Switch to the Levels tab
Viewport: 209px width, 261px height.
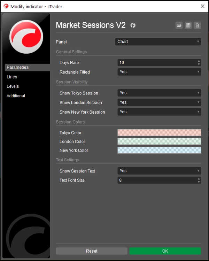tap(13, 86)
